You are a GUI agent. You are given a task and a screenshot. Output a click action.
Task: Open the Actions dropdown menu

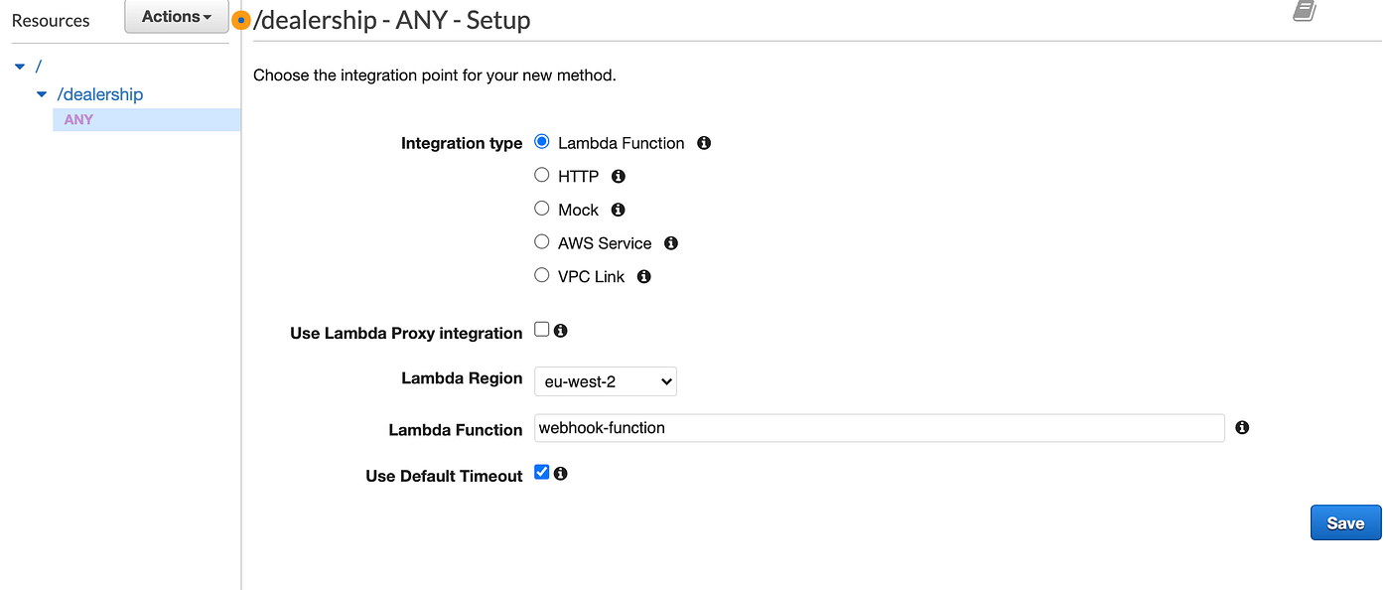176,16
